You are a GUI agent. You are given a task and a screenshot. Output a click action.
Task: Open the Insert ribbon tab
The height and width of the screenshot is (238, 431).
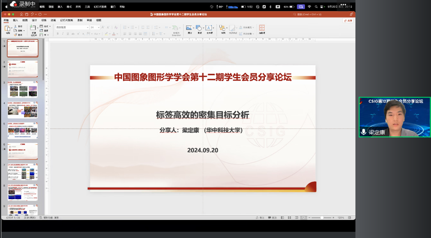click(x=16, y=20)
